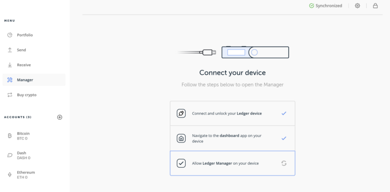Image resolution: width=390 pixels, height=192 pixels.
Task: Click the home dashboard step icon
Action: (181, 139)
